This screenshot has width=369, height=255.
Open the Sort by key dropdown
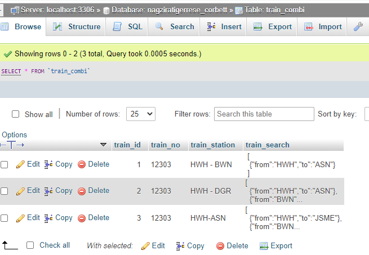point(366,114)
